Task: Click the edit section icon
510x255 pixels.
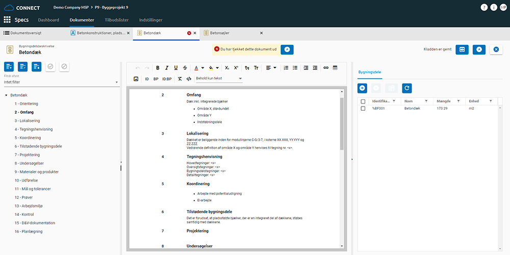Action: coord(23,67)
